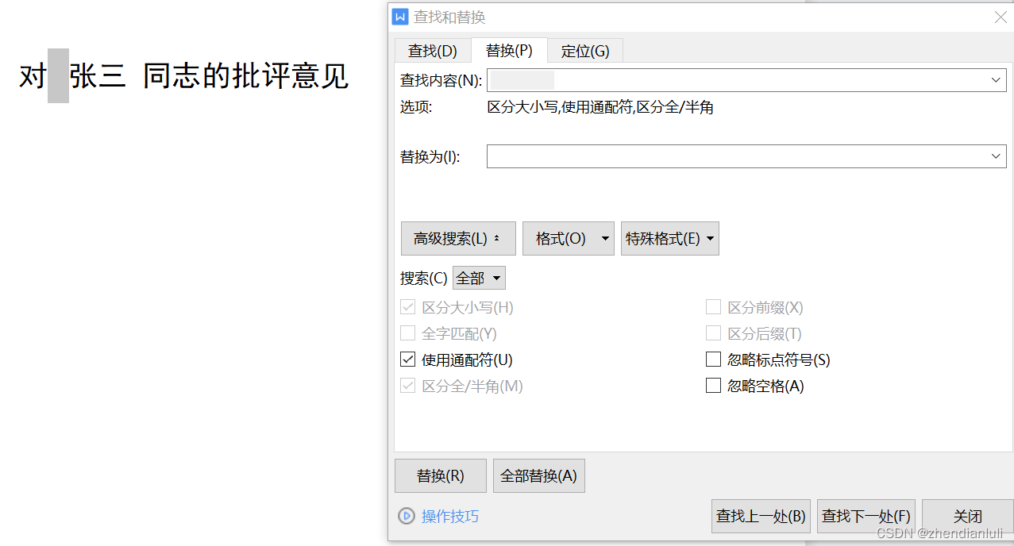Click the options text 区分大小写,使用通配符,区分全/半角
The image size is (1014, 546).
coord(600,107)
